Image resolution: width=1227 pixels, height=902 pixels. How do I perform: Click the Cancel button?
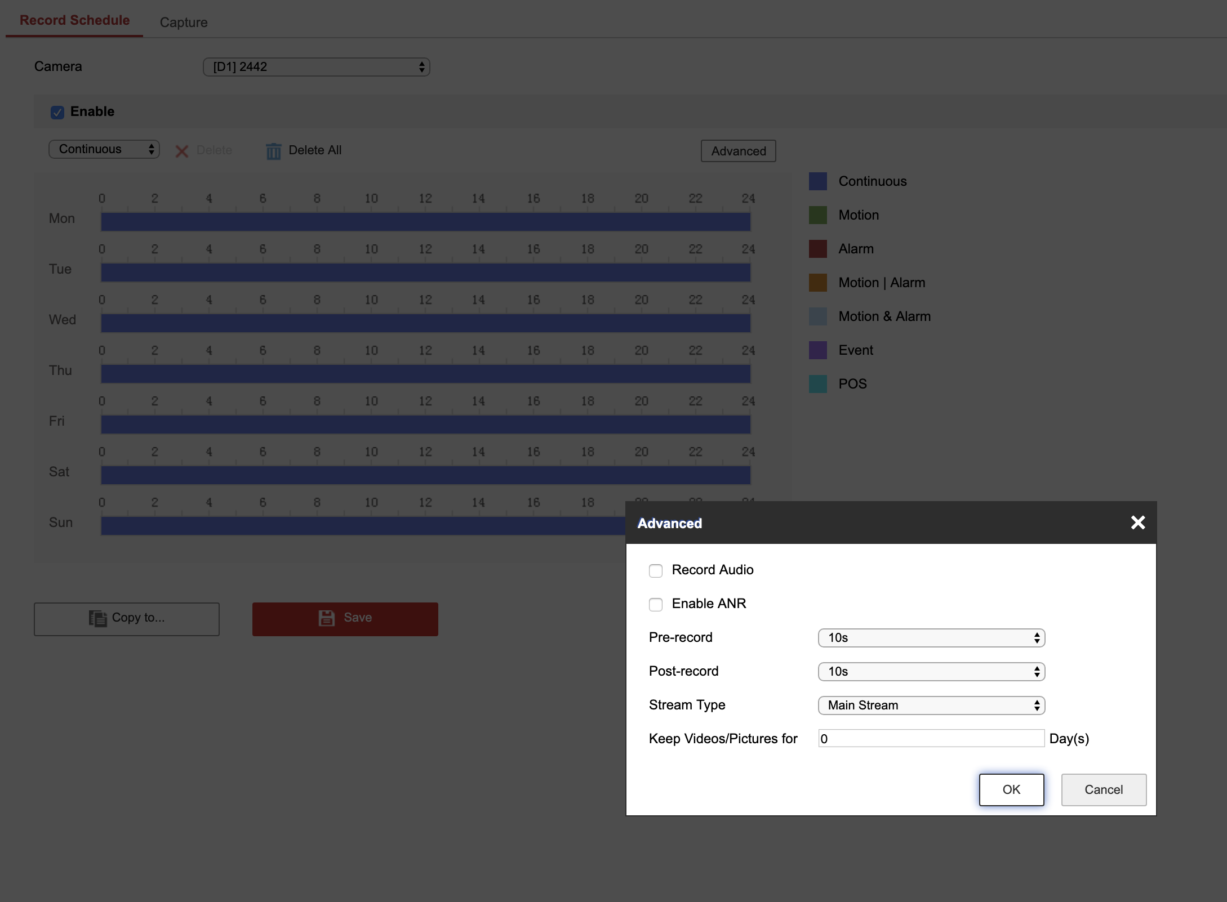tap(1103, 789)
